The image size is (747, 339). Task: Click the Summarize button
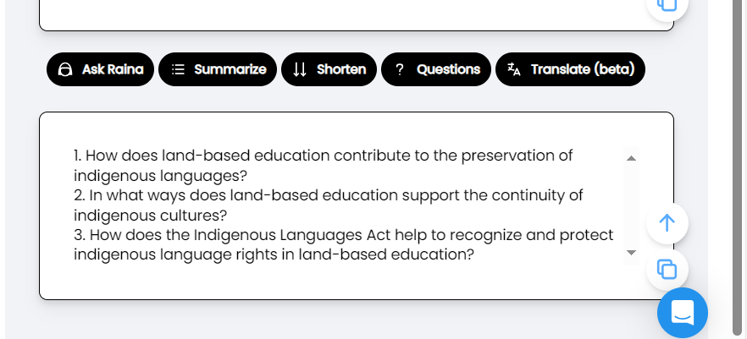tap(217, 69)
